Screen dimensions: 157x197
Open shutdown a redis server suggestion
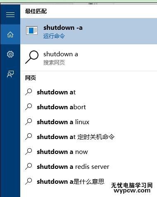coord(89,166)
